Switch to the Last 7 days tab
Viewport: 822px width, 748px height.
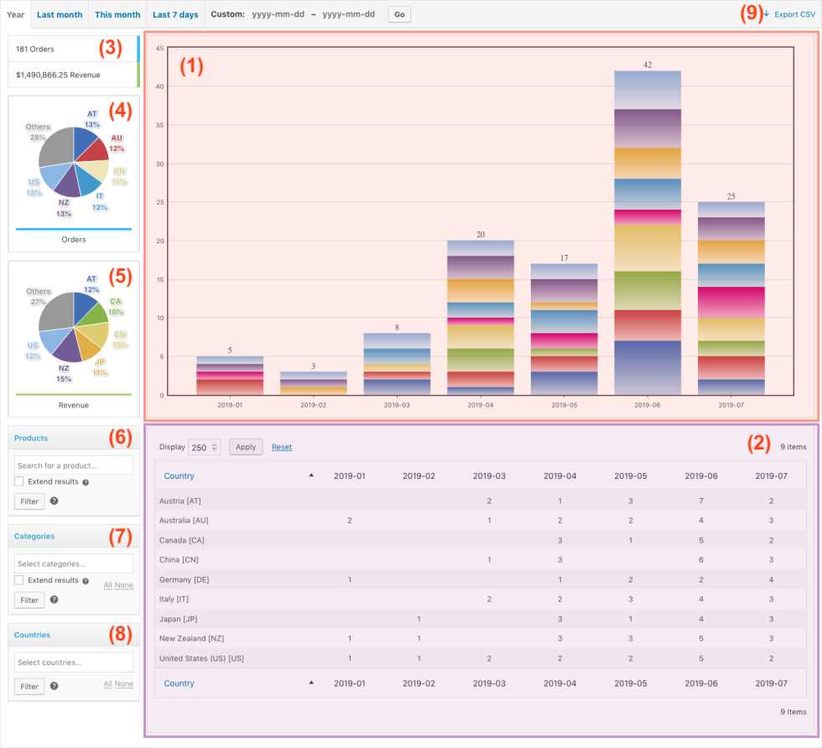point(176,14)
